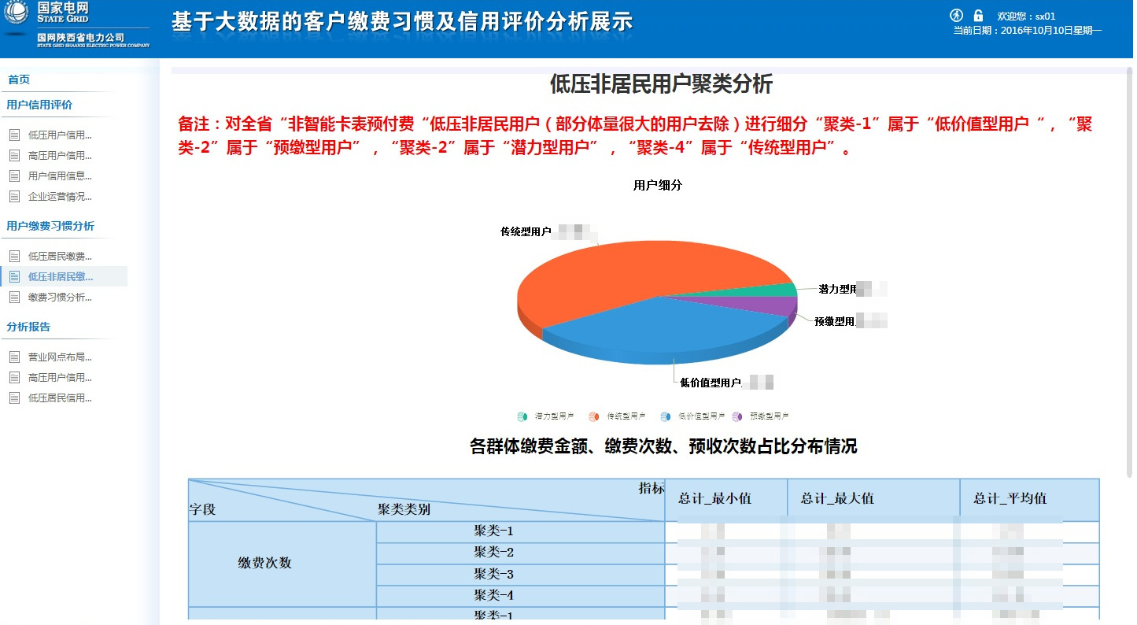Click 聚类-3 row under 缴费次数

click(x=521, y=575)
